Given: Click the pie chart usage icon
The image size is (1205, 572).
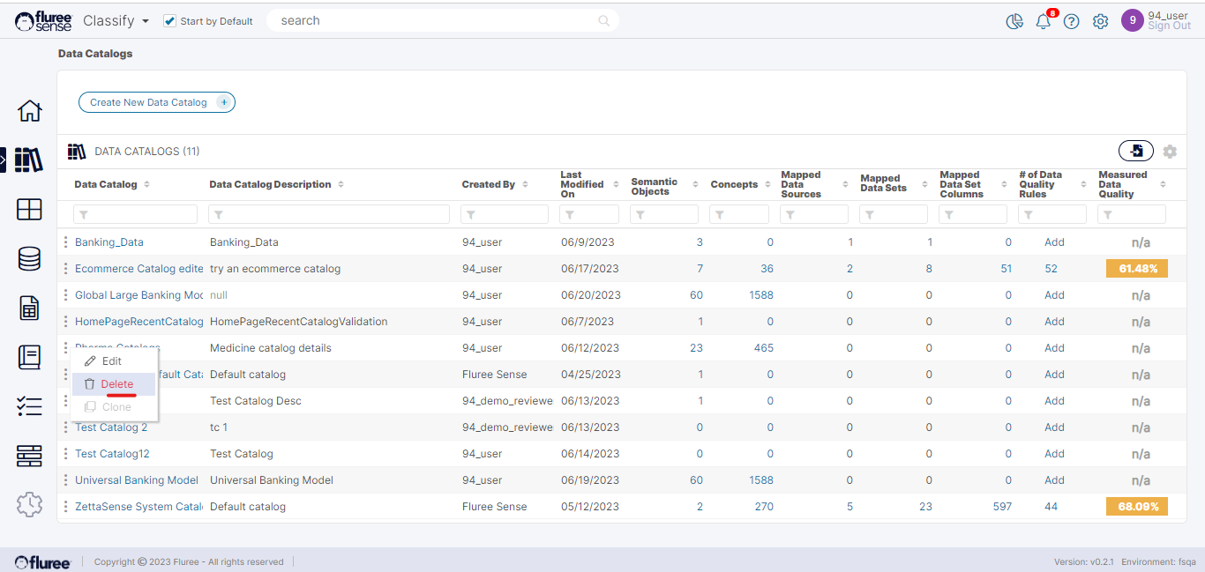Looking at the screenshot, I should 1014,22.
